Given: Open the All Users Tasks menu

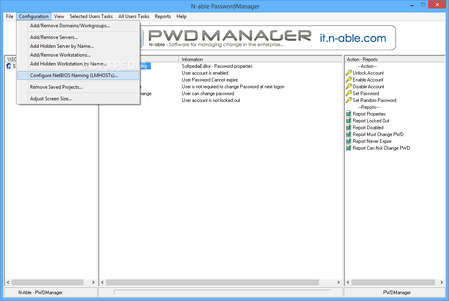Looking at the screenshot, I should (134, 16).
